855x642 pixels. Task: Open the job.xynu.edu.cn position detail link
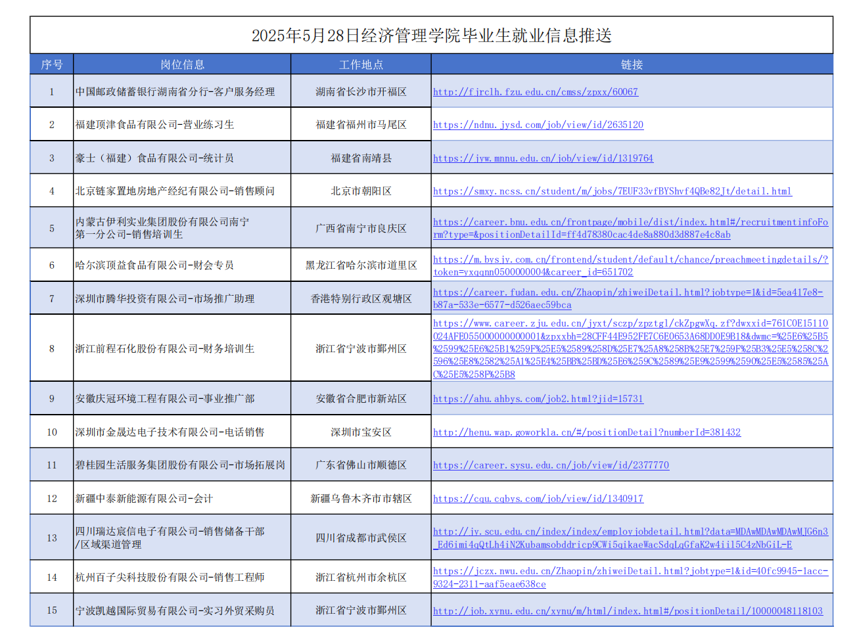pyautogui.click(x=627, y=611)
